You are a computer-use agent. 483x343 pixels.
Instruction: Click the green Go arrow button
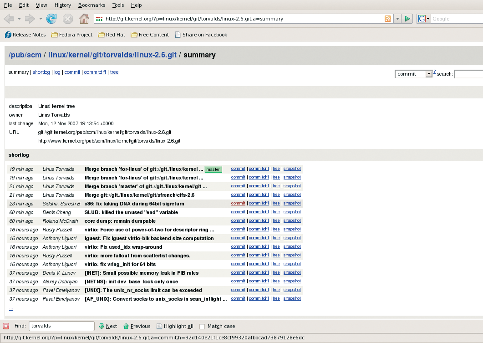[x=407, y=19]
